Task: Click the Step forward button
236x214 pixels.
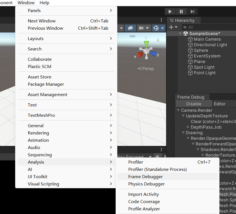Action: tap(193, 11)
